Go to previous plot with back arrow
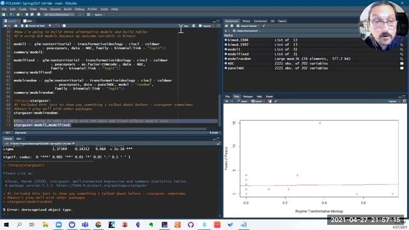The width and height of the screenshot is (409, 230). click(227, 101)
